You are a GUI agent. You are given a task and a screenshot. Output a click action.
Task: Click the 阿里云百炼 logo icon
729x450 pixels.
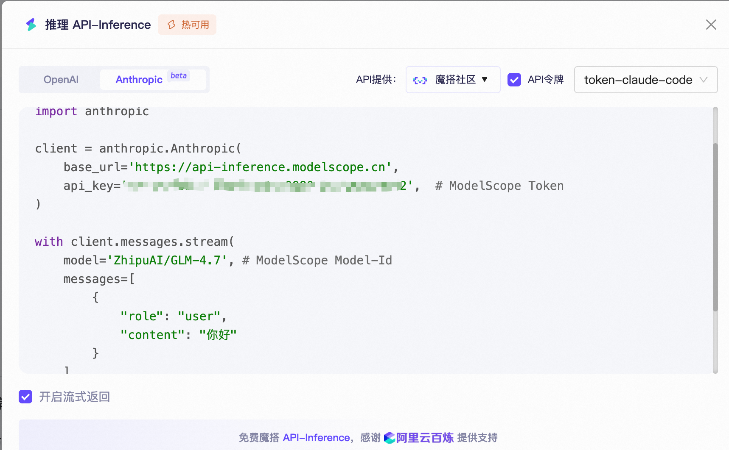tap(390, 438)
